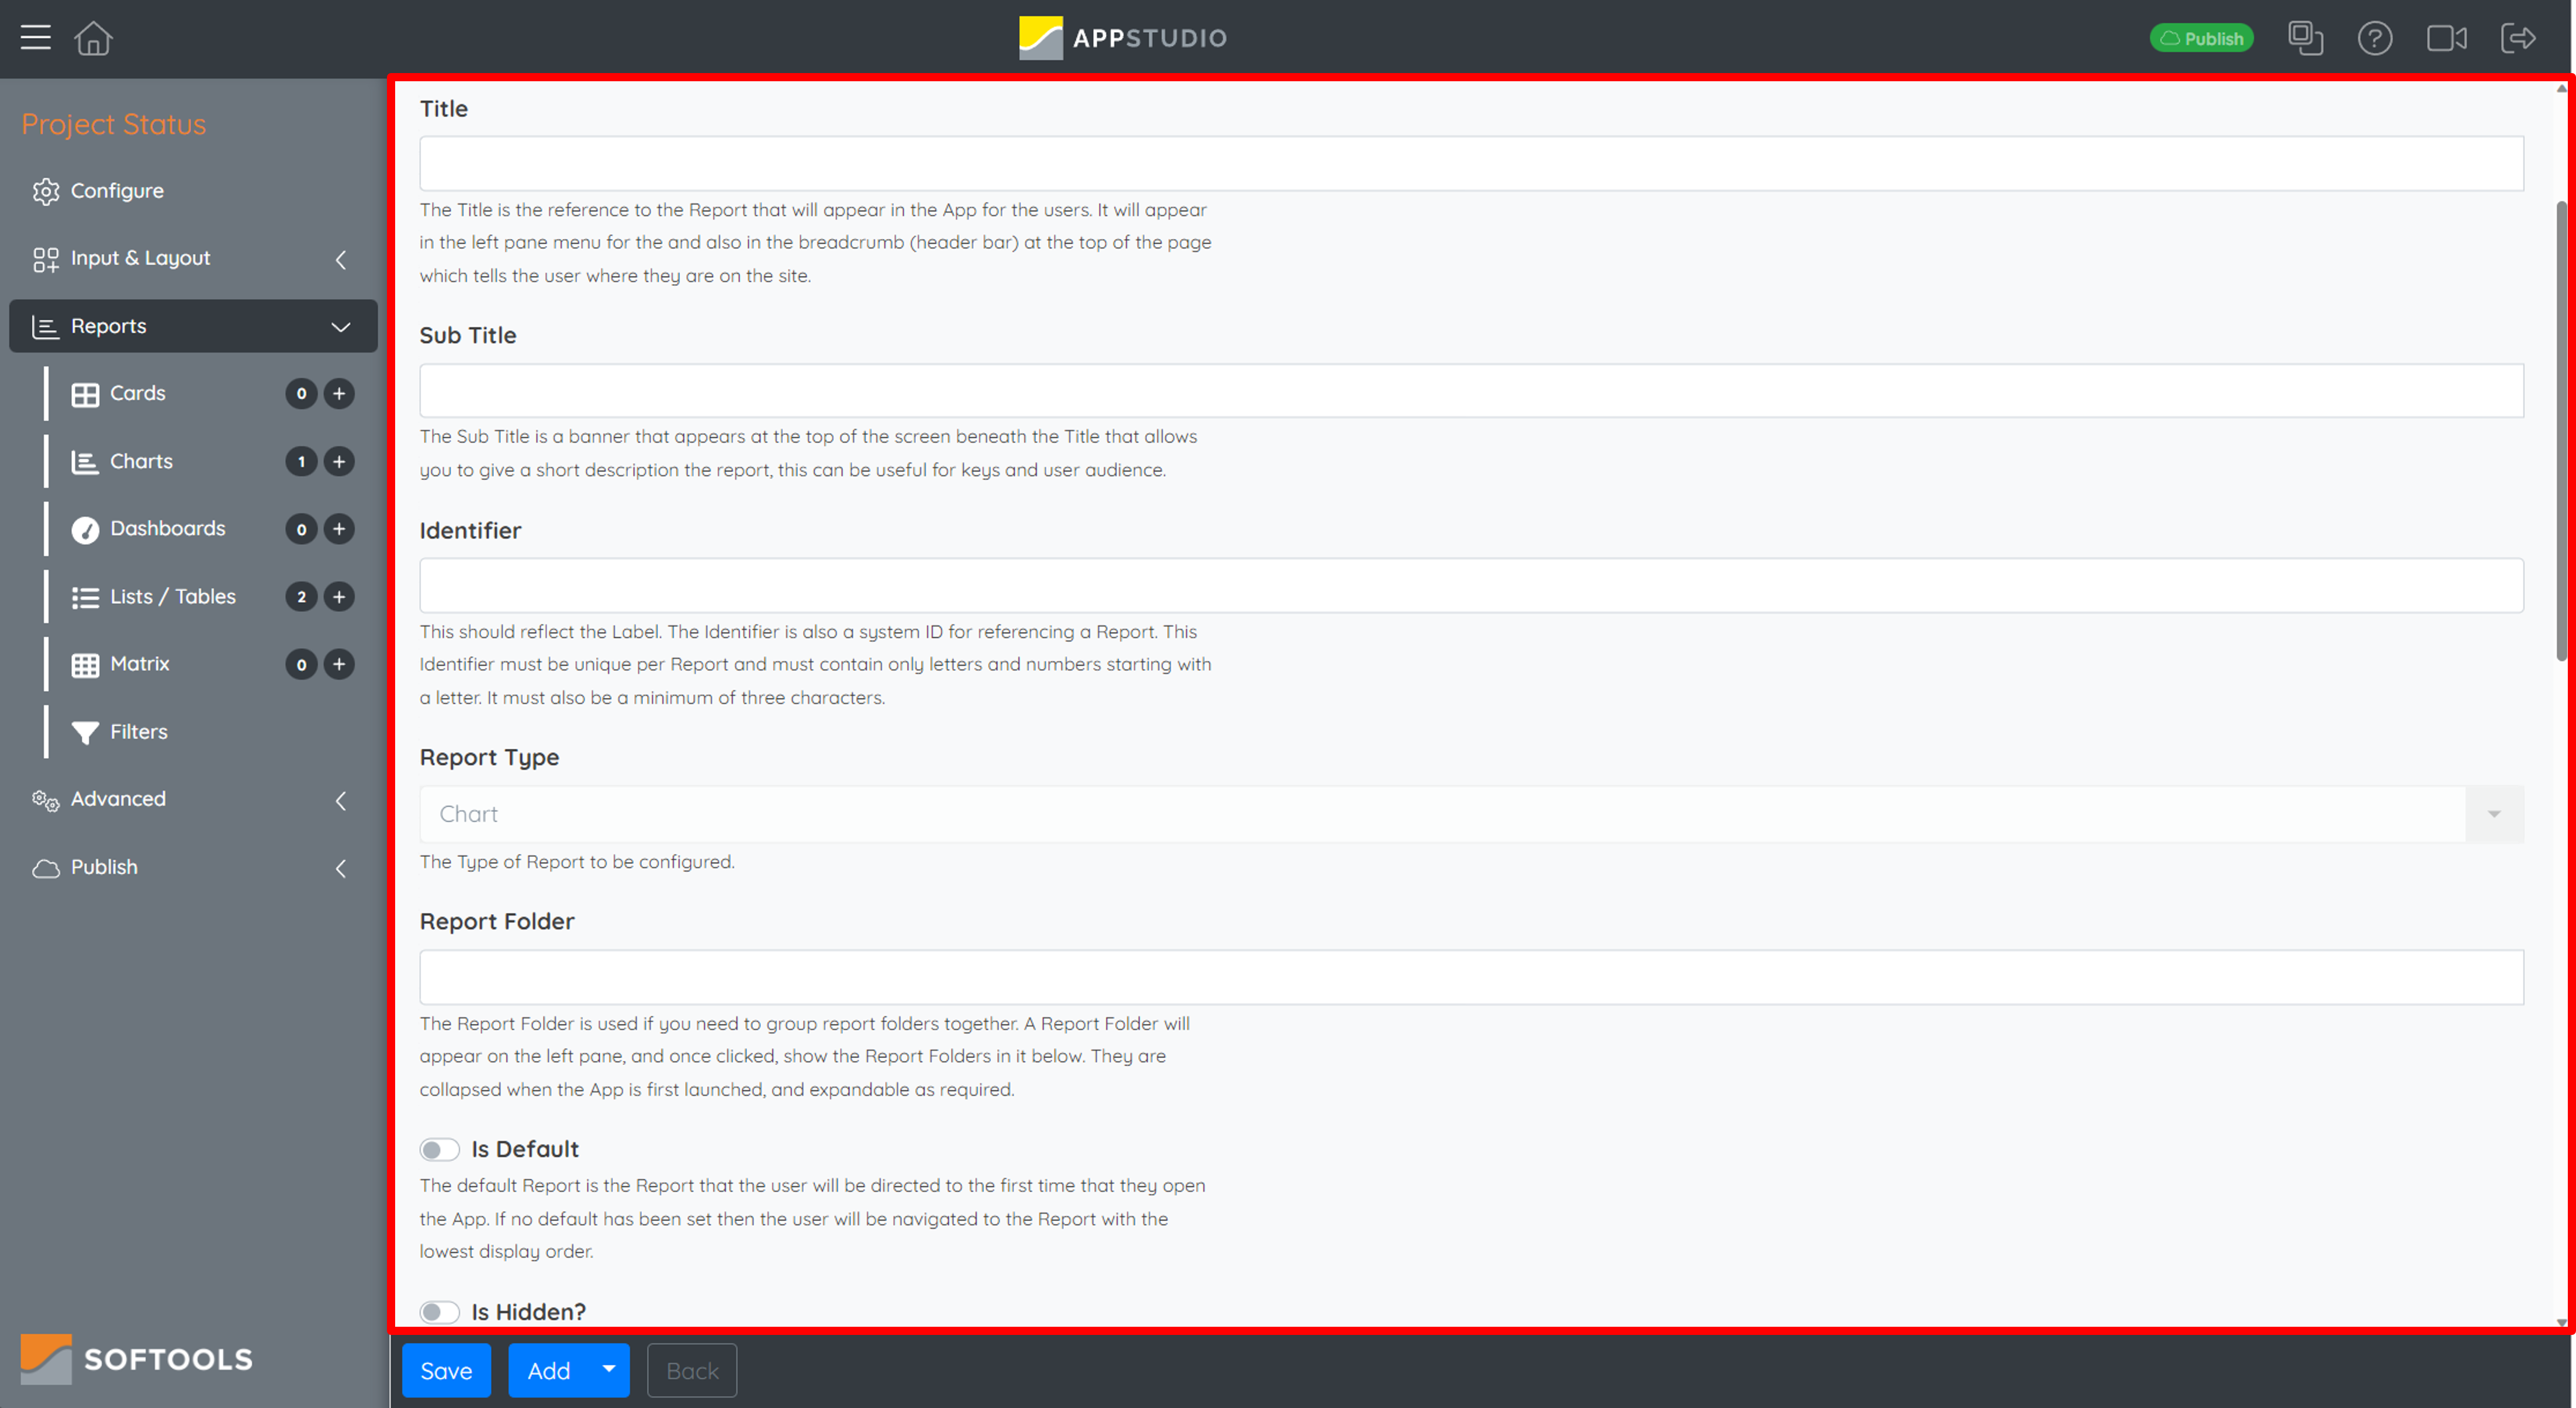The height and width of the screenshot is (1408, 2576).
Task: Open the Filters item
Action: pos(138,731)
